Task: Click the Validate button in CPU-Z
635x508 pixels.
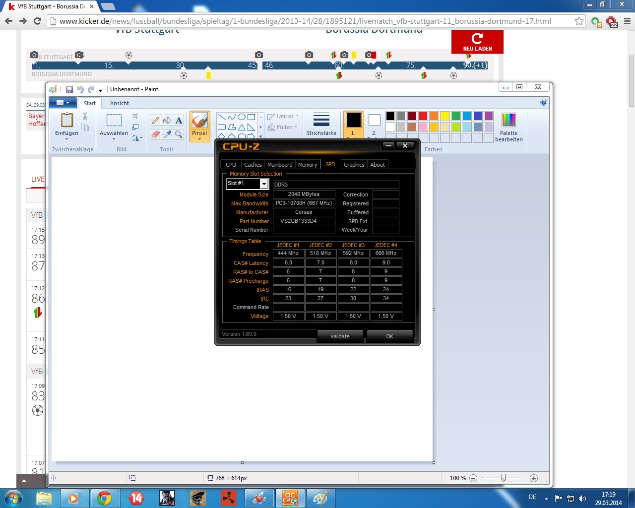Action: (340, 336)
